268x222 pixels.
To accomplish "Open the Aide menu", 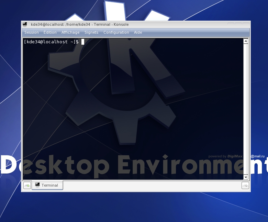I will click(138, 32).
